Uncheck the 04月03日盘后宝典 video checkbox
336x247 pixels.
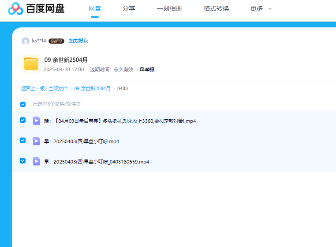[23, 120]
